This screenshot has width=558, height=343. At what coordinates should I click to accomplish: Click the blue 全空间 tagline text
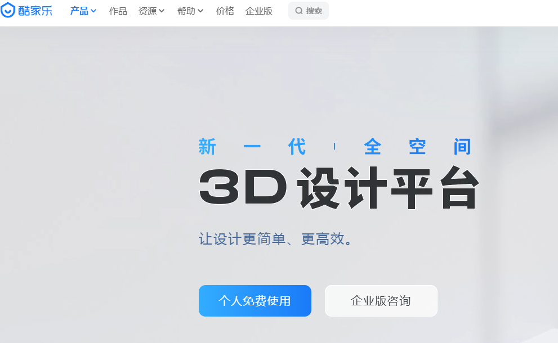pos(417,147)
